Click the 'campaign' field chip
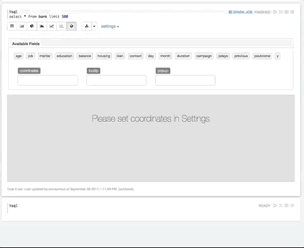Screen dimensions: 304x248 coord(204,56)
